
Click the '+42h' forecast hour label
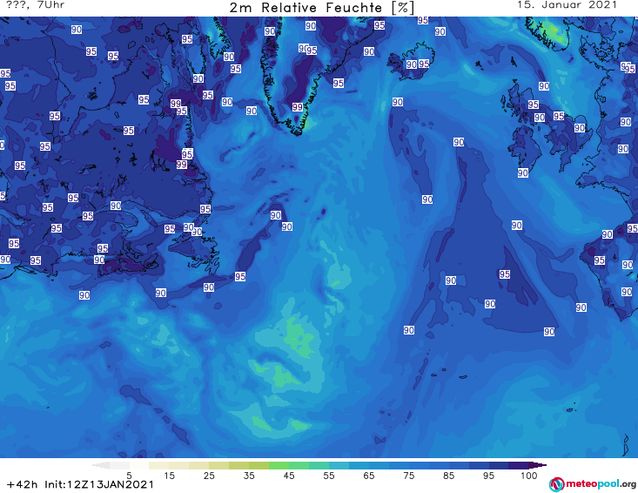point(23,484)
